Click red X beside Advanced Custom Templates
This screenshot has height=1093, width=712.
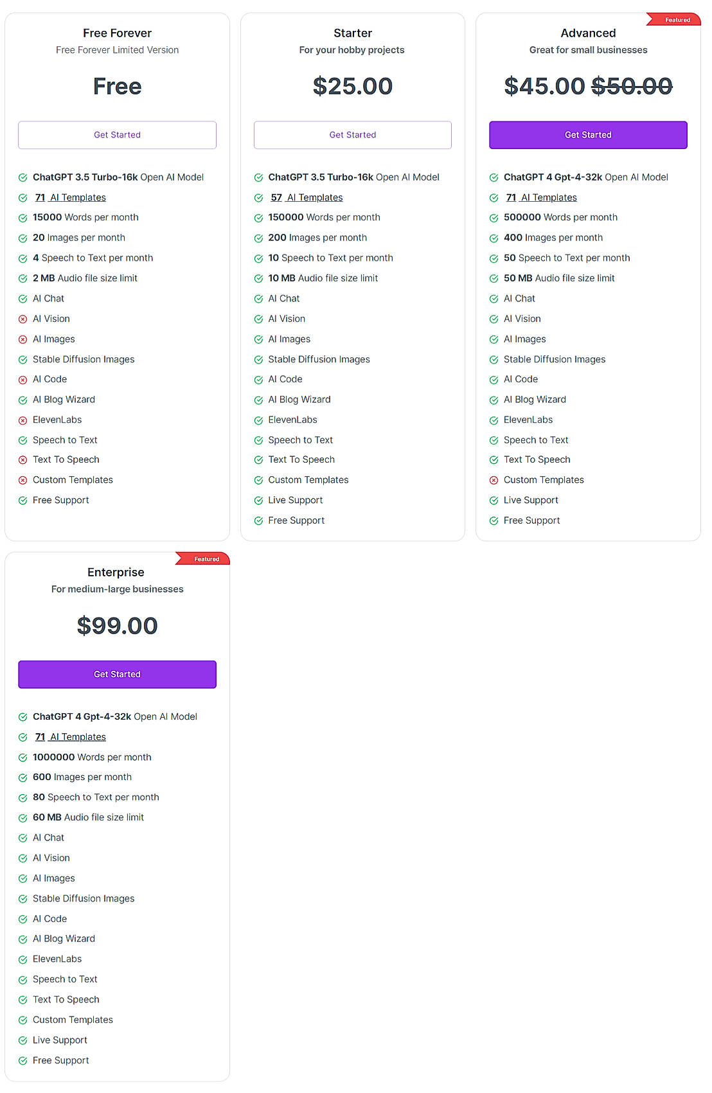click(x=494, y=480)
